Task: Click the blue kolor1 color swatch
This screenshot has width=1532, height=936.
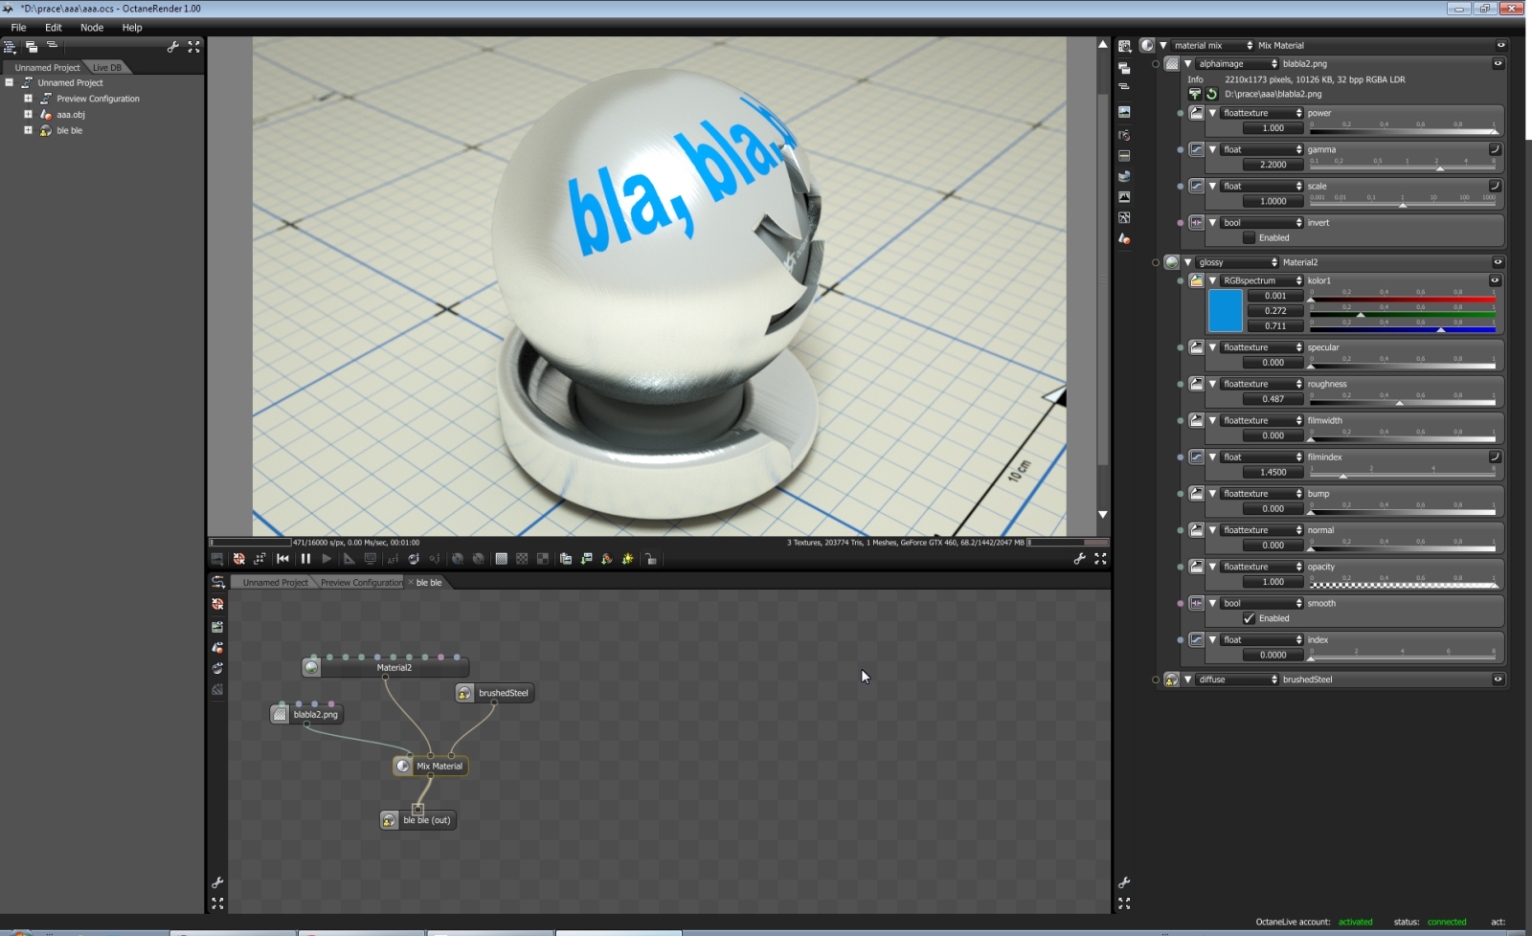Action: pyautogui.click(x=1226, y=311)
